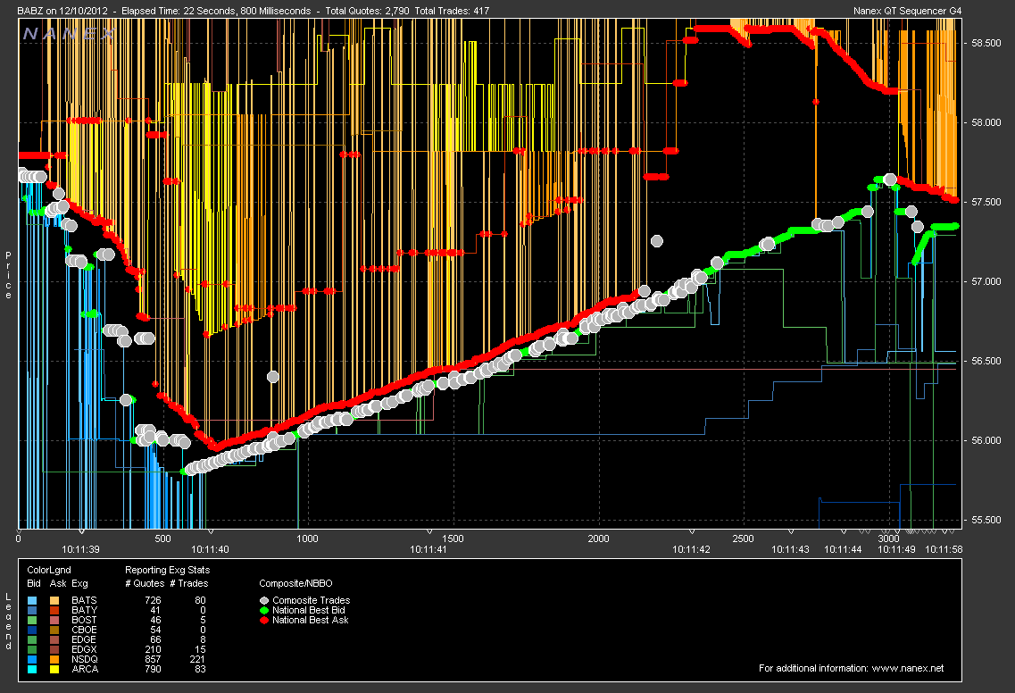The height and width of the screenshot is (693, 1015).
Task: Click the '58.500' price axis label
Action: pyautogui.click(x=986, y=43)
